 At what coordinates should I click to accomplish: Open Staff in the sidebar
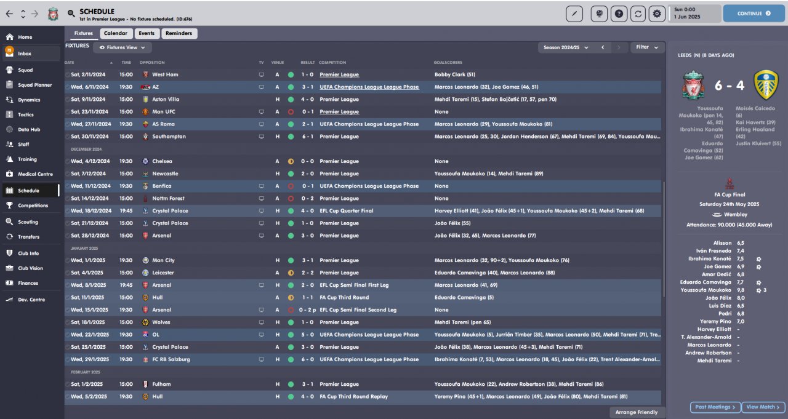pos(31,145)
